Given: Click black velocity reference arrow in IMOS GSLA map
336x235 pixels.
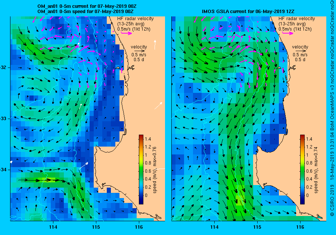Looking at the screenshot, I should pos(301,51).
